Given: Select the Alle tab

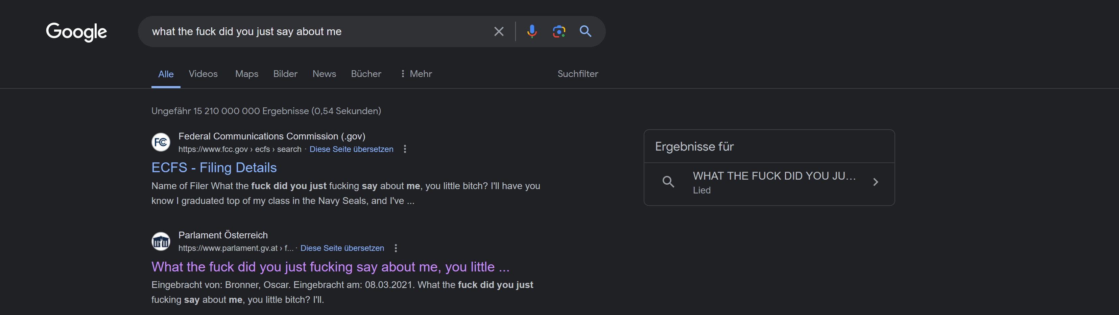Looking at the screenshot, I should pos(166,74).
